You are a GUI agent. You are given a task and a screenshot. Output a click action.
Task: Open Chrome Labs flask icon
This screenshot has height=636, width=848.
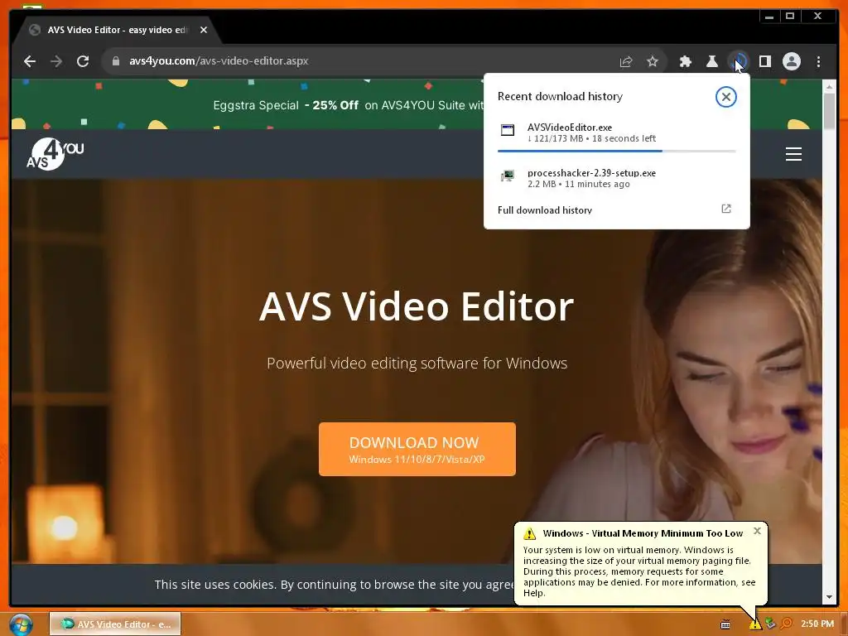711,61
